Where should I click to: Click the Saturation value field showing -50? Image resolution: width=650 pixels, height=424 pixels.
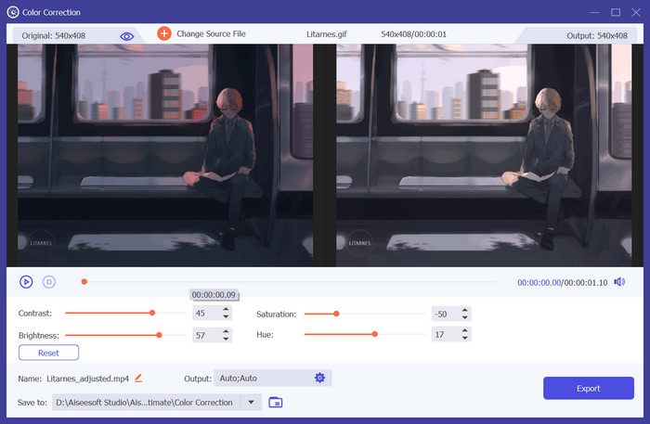[x=445, y=315]
